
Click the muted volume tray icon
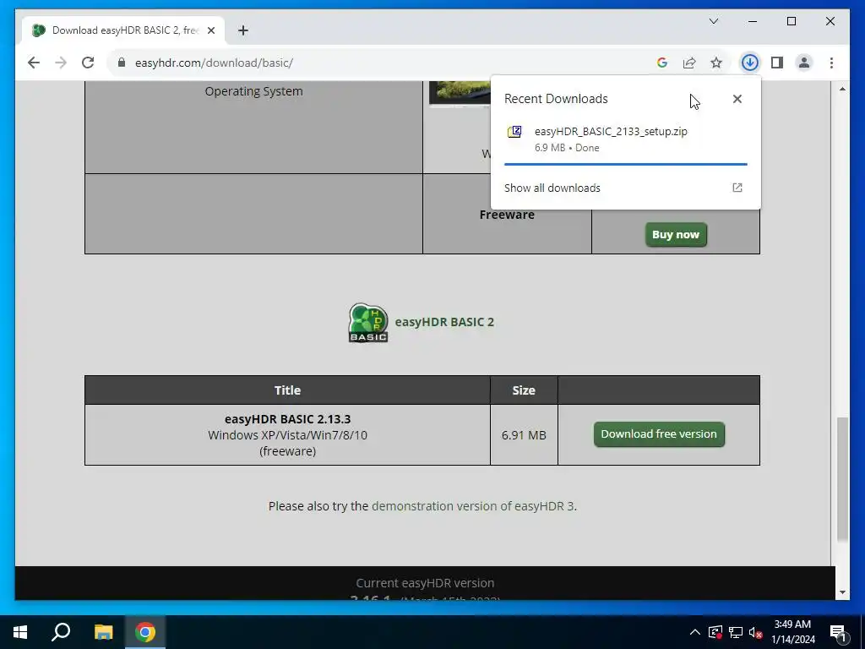point(756,632)
